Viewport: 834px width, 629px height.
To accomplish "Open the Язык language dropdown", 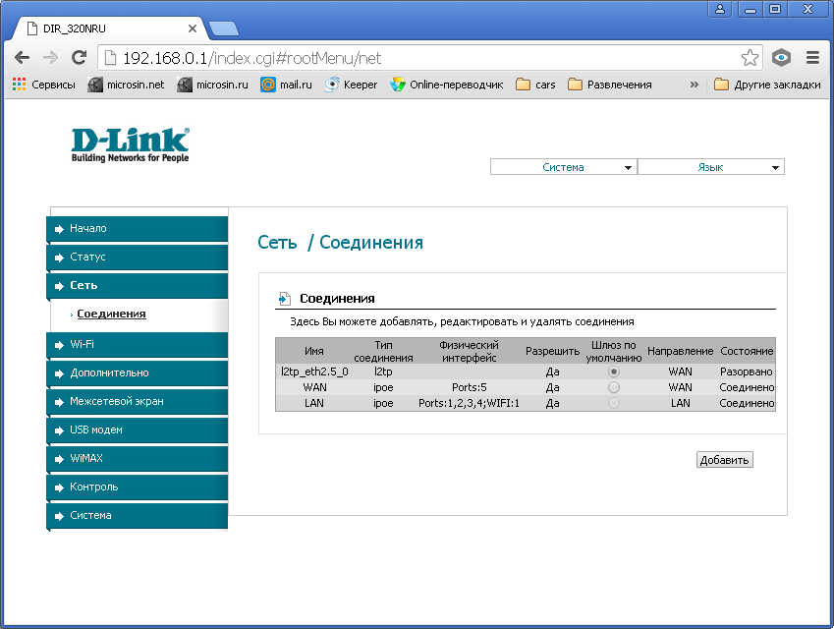I will [711, 167].
